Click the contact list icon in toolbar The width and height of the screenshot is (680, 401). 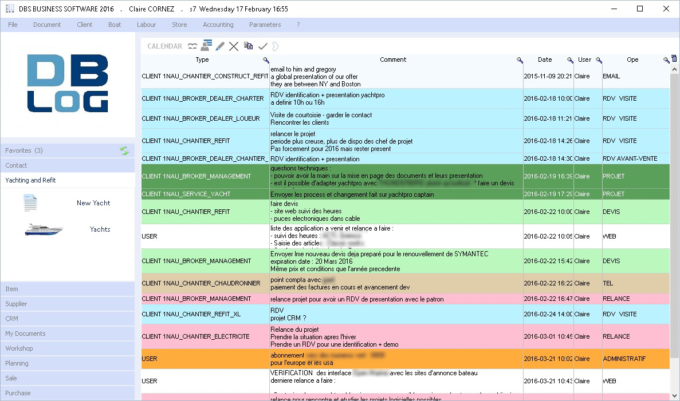click(206, 46)
